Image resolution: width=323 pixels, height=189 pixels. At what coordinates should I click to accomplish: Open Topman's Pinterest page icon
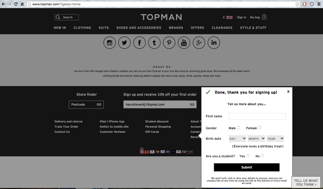tap(169, 42)
